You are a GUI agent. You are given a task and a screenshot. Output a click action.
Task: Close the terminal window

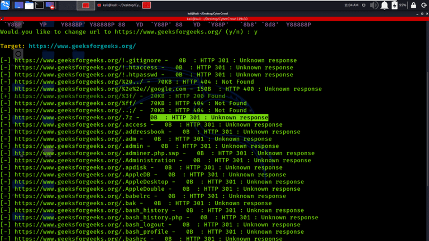click(427, 13)
